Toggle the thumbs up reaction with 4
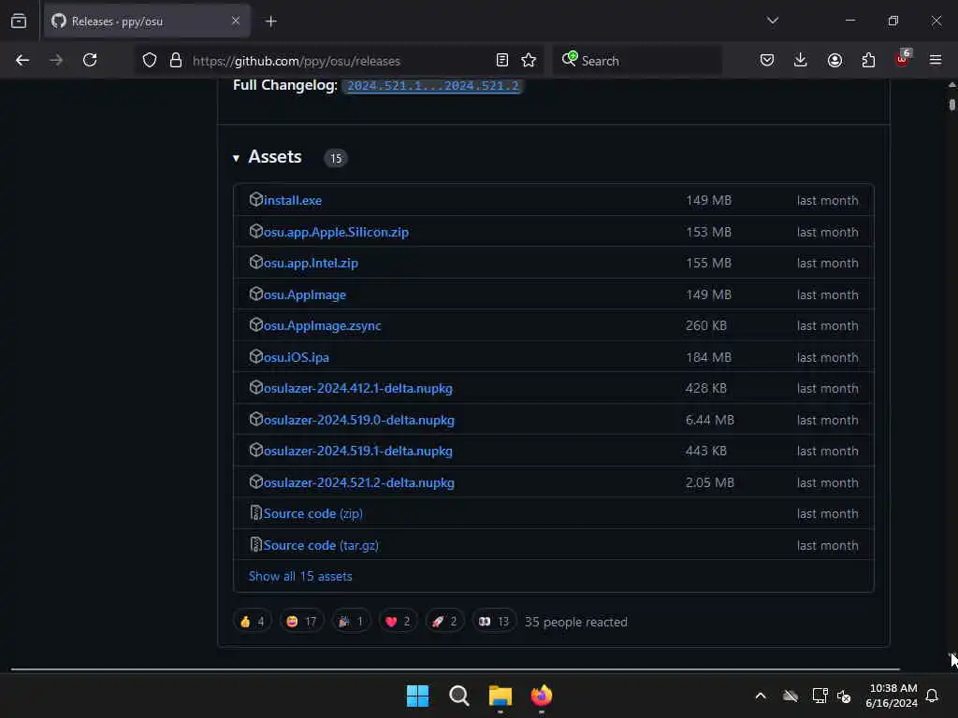 (253, 622)
